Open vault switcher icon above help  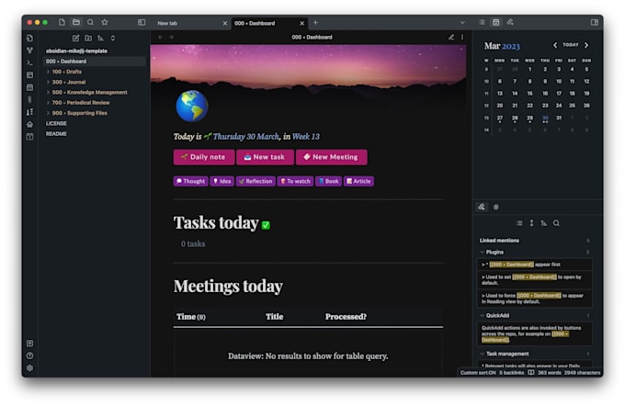[x=30, y=344]
